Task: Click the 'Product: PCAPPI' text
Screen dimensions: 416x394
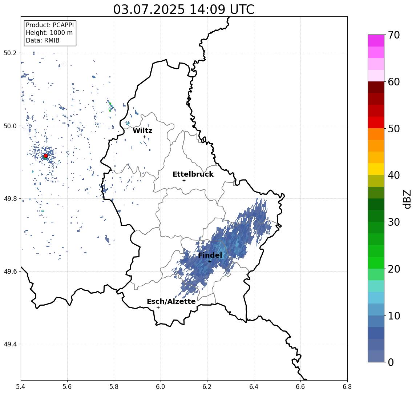Action: click(50, 25)
